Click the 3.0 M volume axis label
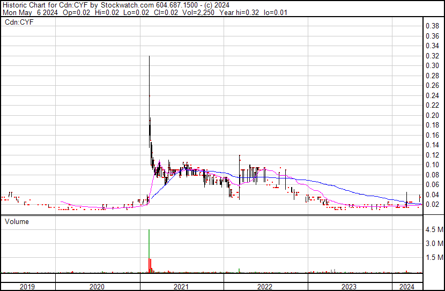 tap(434, 243)
